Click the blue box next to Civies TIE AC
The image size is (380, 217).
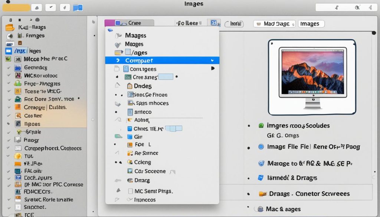[x=174, y=128]
